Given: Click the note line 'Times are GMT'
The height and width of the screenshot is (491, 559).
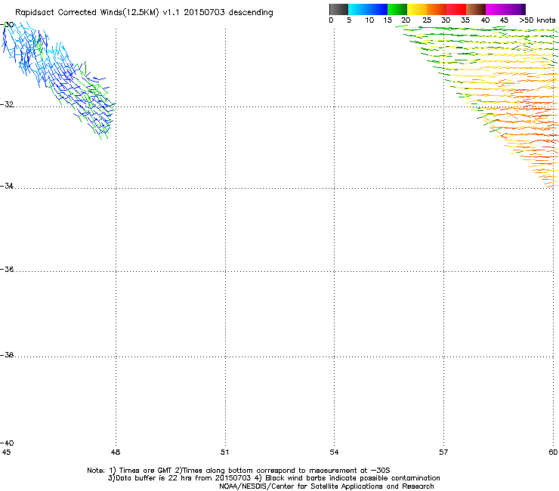Looking at the screenshot, I should coord(146,471).
